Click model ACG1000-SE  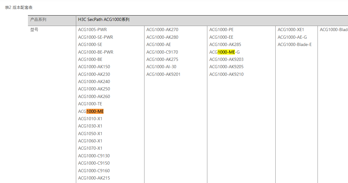tap(90, 45)
